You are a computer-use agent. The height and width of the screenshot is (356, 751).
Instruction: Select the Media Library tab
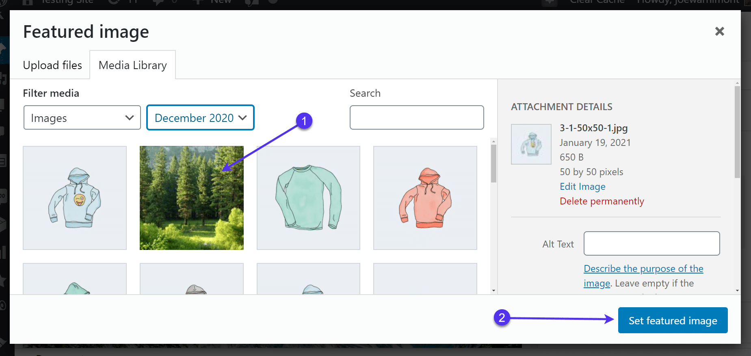(x=132, y=65)
